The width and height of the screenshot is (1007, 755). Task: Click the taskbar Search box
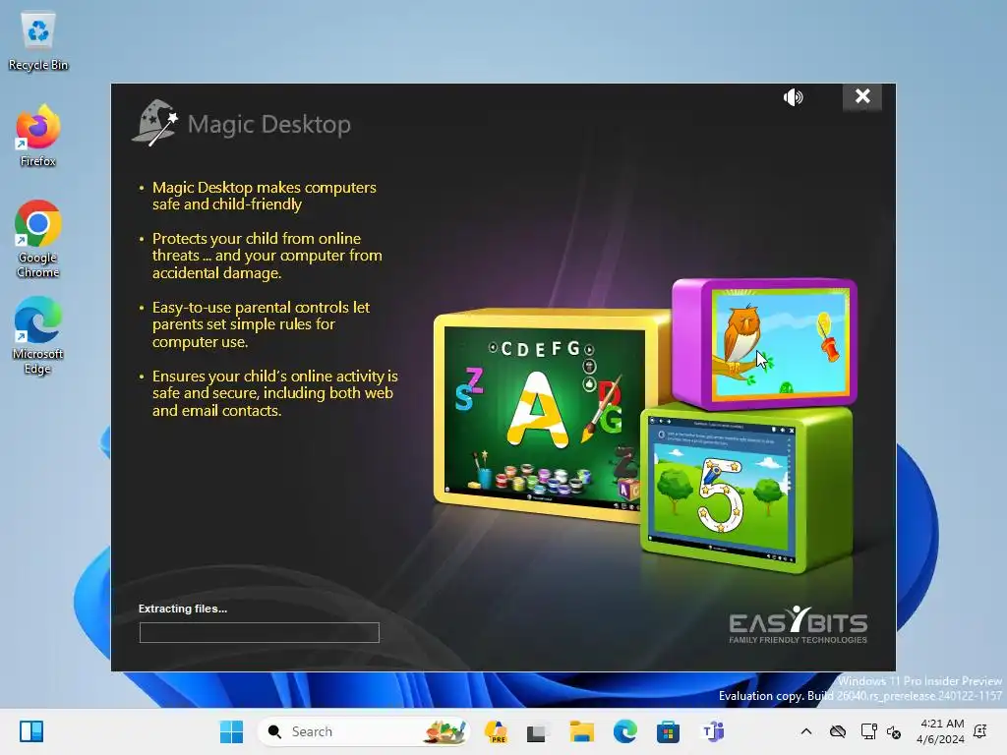364,731
